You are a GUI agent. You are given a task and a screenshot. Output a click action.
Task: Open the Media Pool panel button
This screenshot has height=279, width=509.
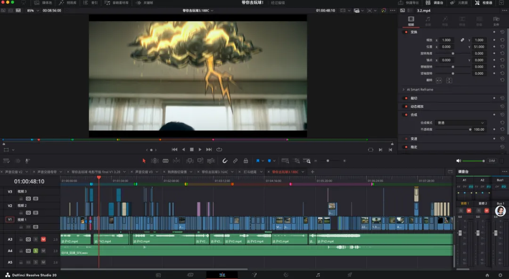point(43,3)
